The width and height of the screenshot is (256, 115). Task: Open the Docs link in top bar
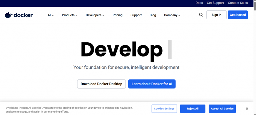pos(199,3)
